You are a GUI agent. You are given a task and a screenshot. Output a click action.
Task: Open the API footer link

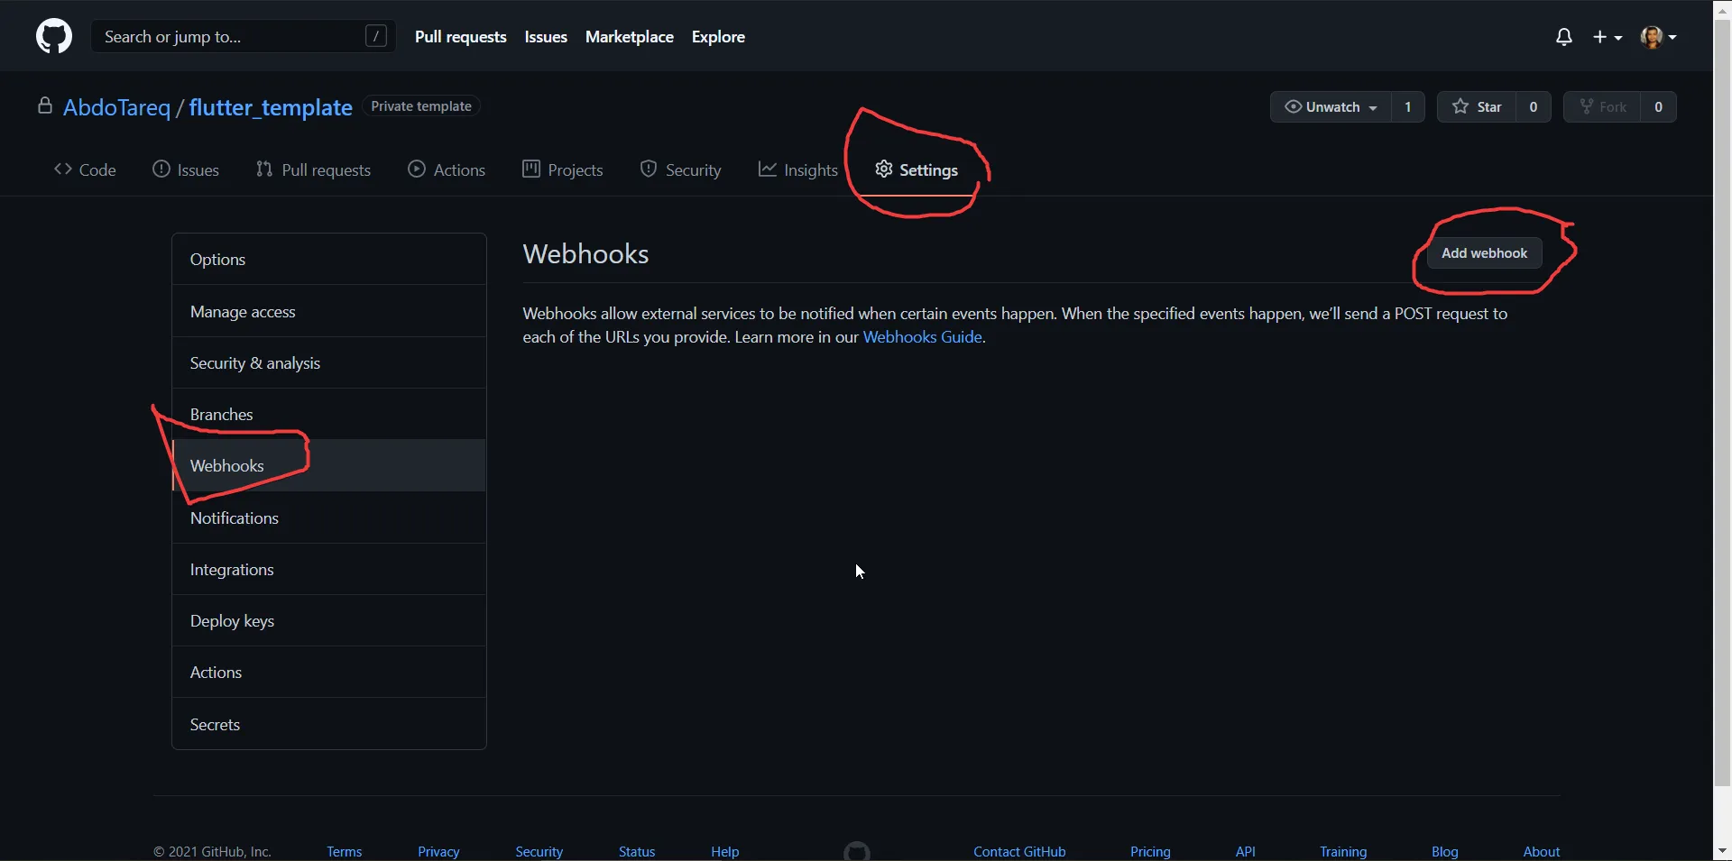tap(1245, 851)
